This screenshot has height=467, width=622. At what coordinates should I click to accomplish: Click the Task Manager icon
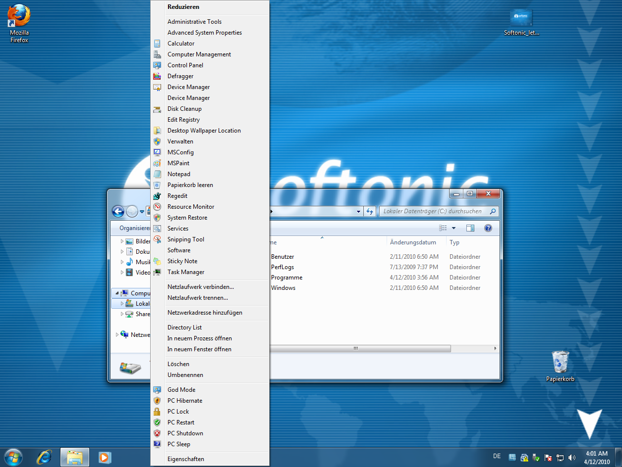click(x=157, y=272)
